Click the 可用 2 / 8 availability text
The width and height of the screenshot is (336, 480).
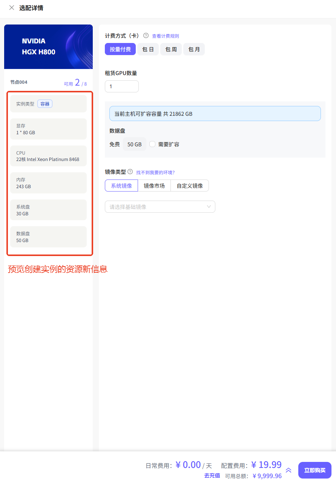click(x=75, y=83)
